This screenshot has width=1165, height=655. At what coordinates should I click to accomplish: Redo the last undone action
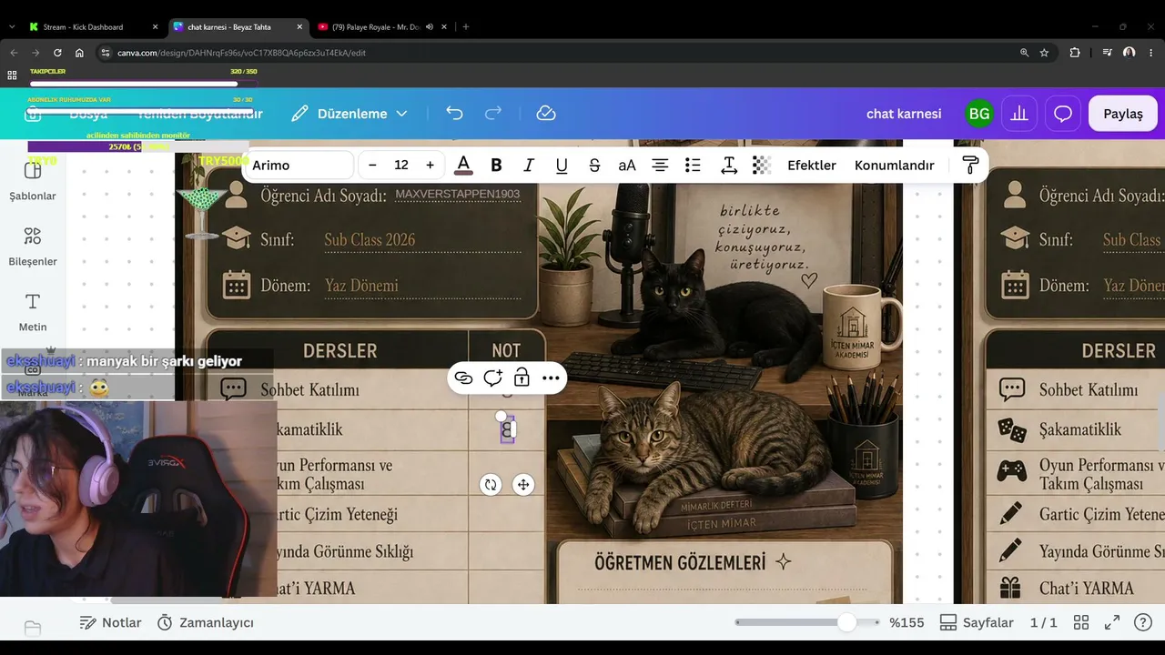point(493,114)
